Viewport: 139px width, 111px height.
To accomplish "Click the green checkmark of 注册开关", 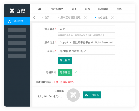I will [x=75, y=72].
